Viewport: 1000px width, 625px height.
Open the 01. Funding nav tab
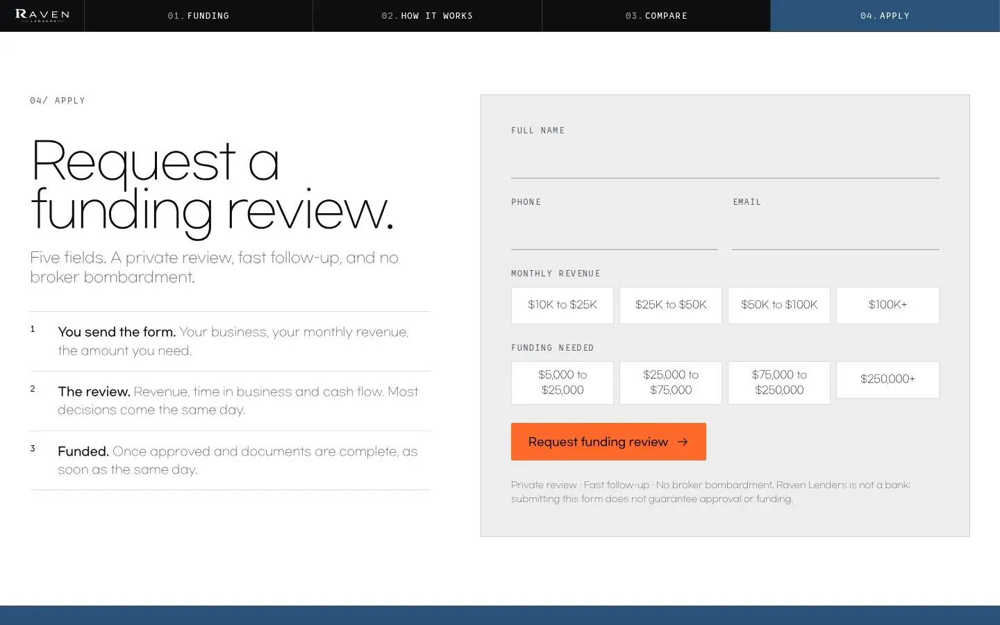199,15
